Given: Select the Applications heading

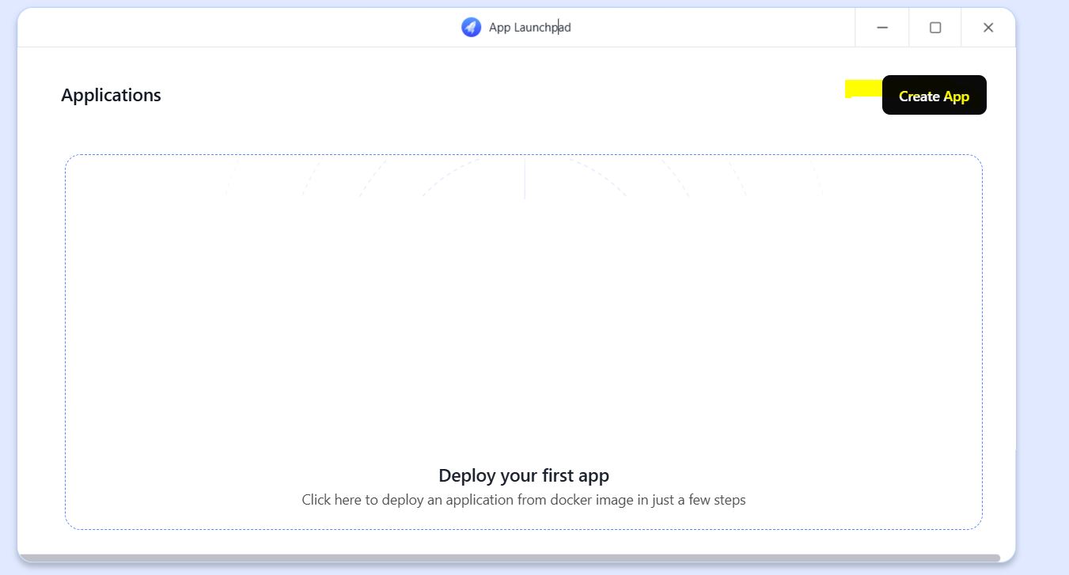Looking at the screenshot, I should (x=111, y=95).
